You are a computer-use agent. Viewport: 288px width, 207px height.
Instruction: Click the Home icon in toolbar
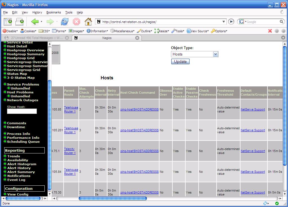[x=88, y=22]
